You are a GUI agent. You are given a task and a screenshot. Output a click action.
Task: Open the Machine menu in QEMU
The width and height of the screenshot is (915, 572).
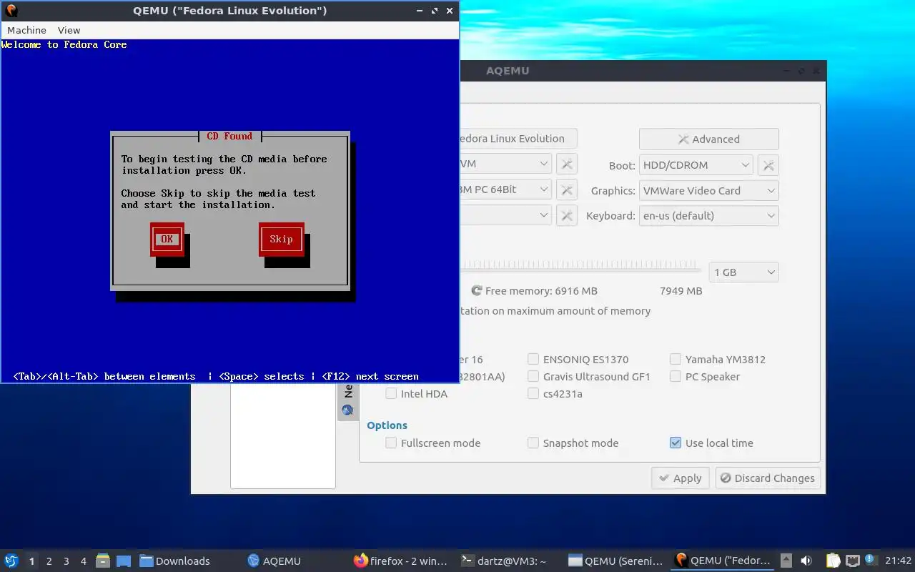click(x=26, y=30)
